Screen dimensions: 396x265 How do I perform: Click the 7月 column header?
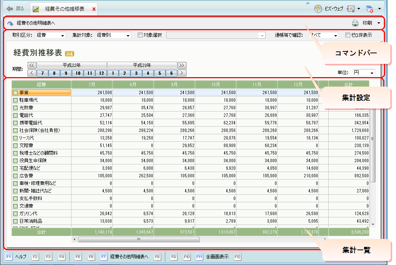[92, 85]
